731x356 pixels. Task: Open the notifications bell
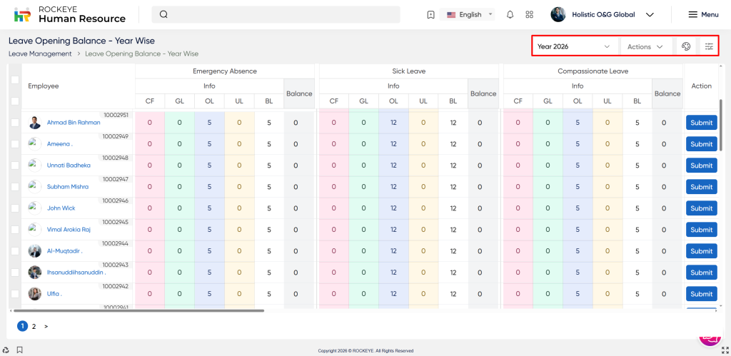[510, 14]
